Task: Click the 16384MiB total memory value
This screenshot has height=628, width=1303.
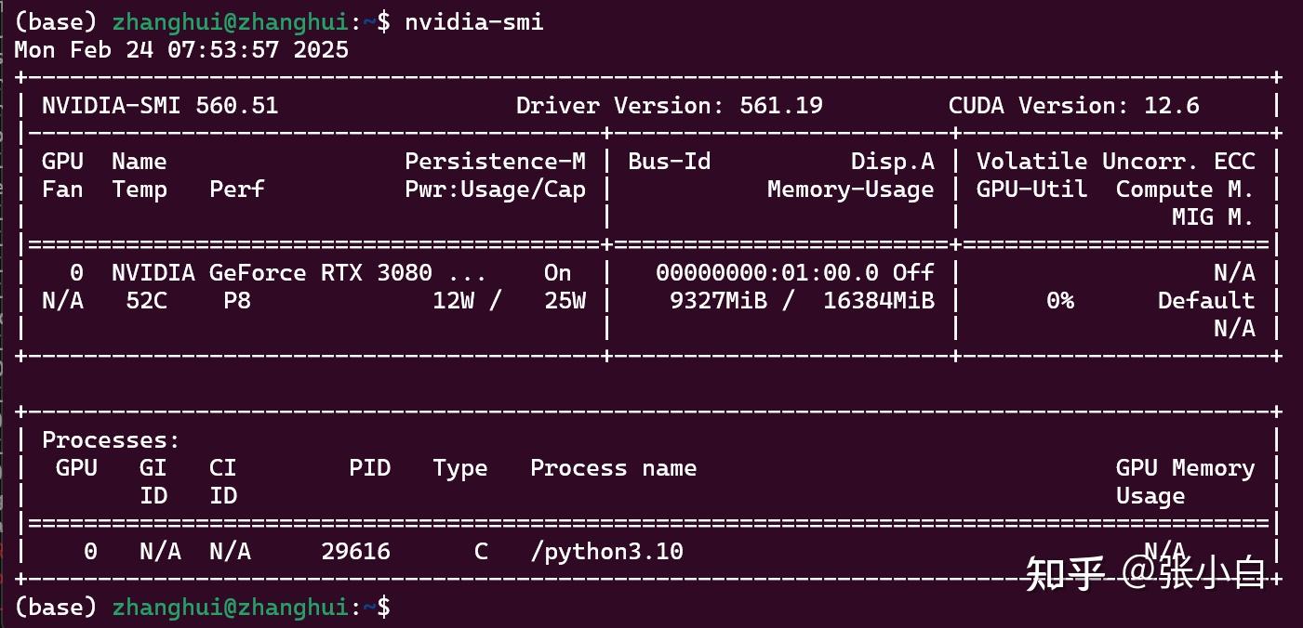Action: 878,301
